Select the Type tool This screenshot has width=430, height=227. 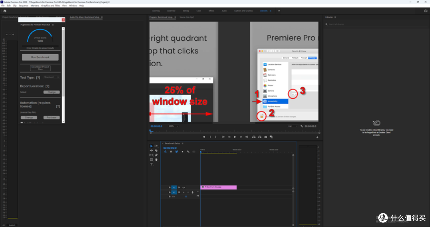tap(151, 164)
